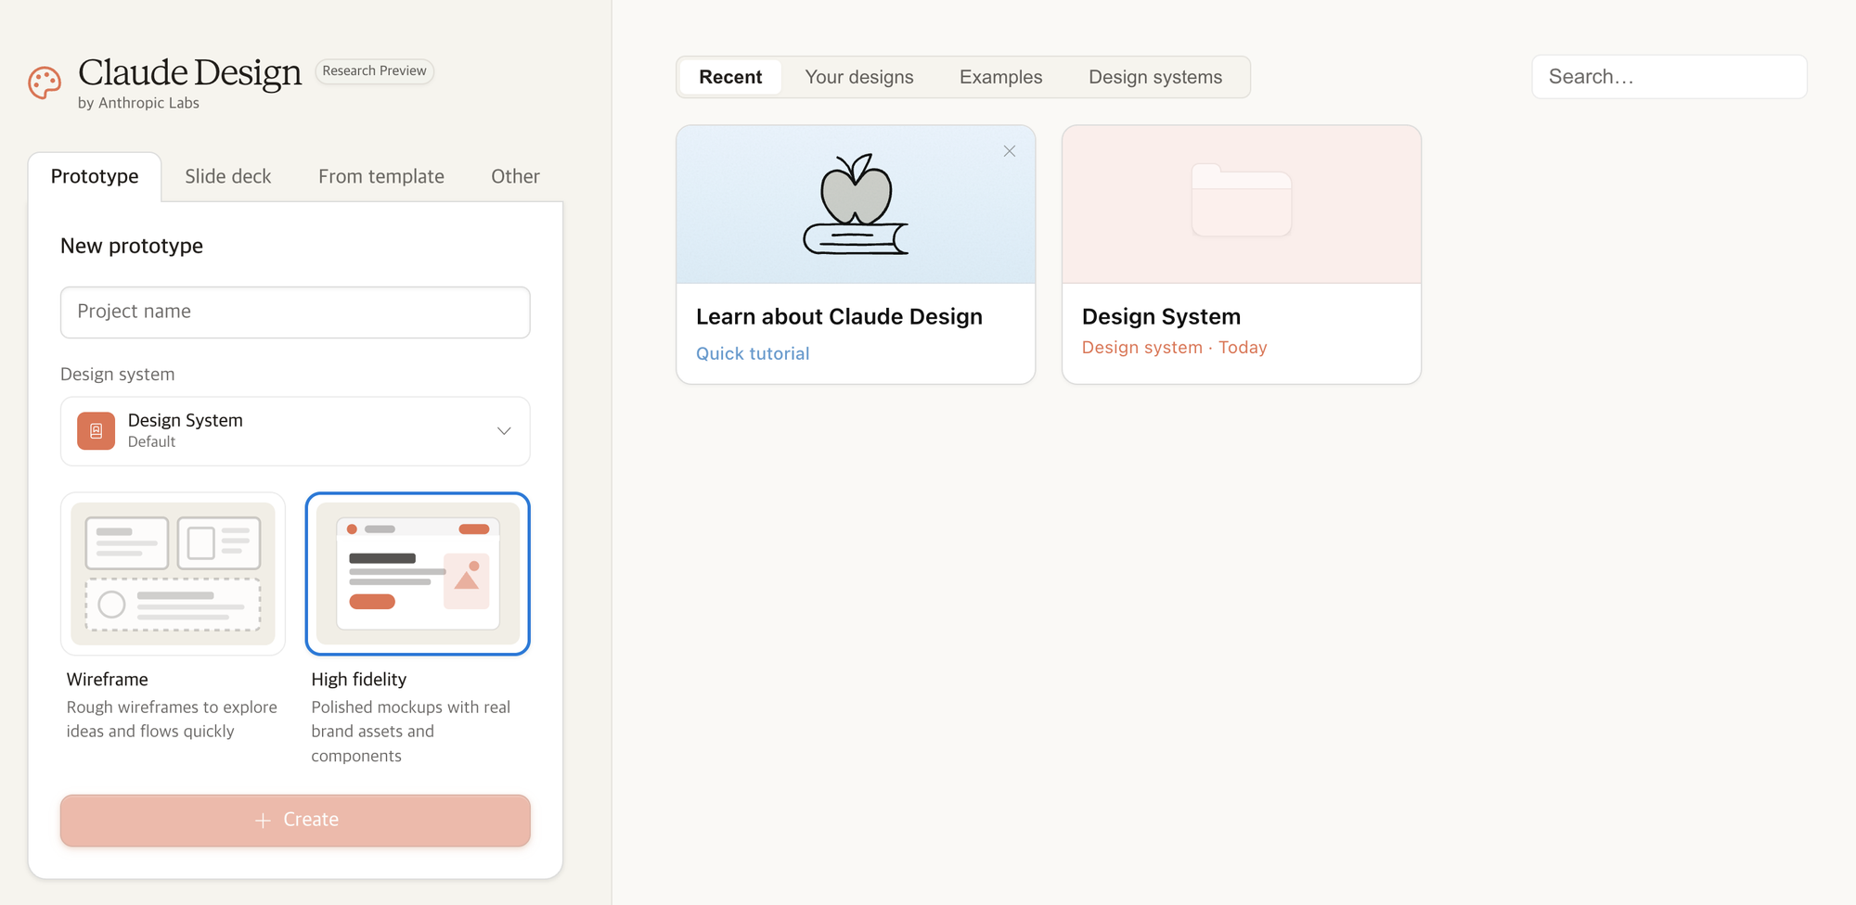This screenshot has height=905, width=1856.
Task: Expand the Design system dropdown chevron
Action: tap(504, 431)
